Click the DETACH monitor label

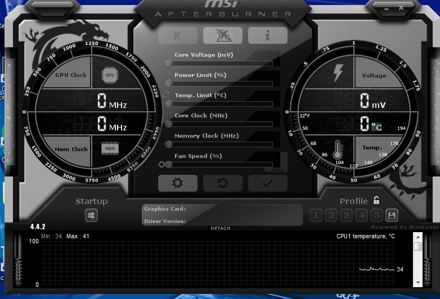220,228
